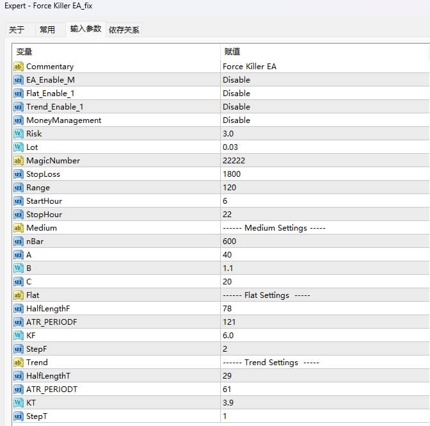Screen dimensions: 430x426
Task: Open the 依存关系 tab
Action: [124, 29]
